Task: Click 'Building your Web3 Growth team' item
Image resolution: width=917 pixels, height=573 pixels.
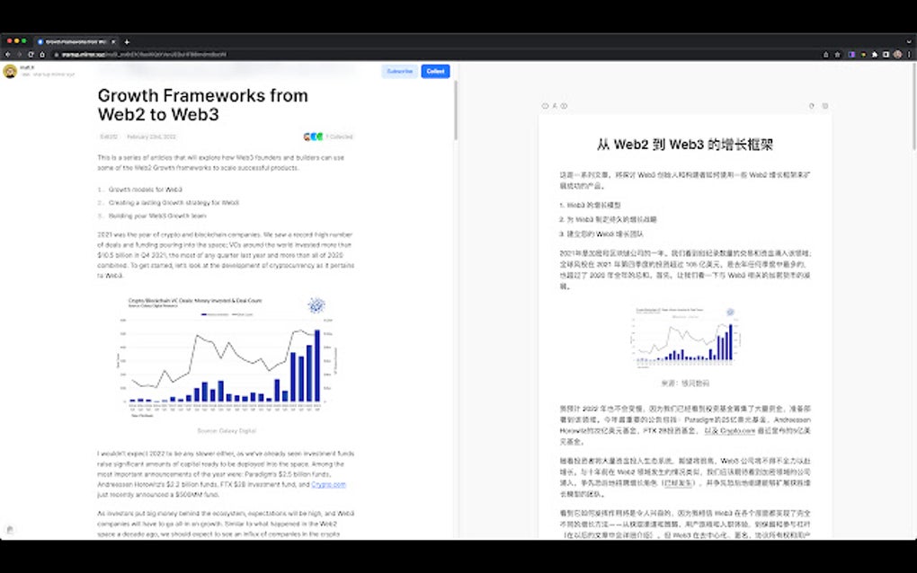Action: (x=157, y=216)
